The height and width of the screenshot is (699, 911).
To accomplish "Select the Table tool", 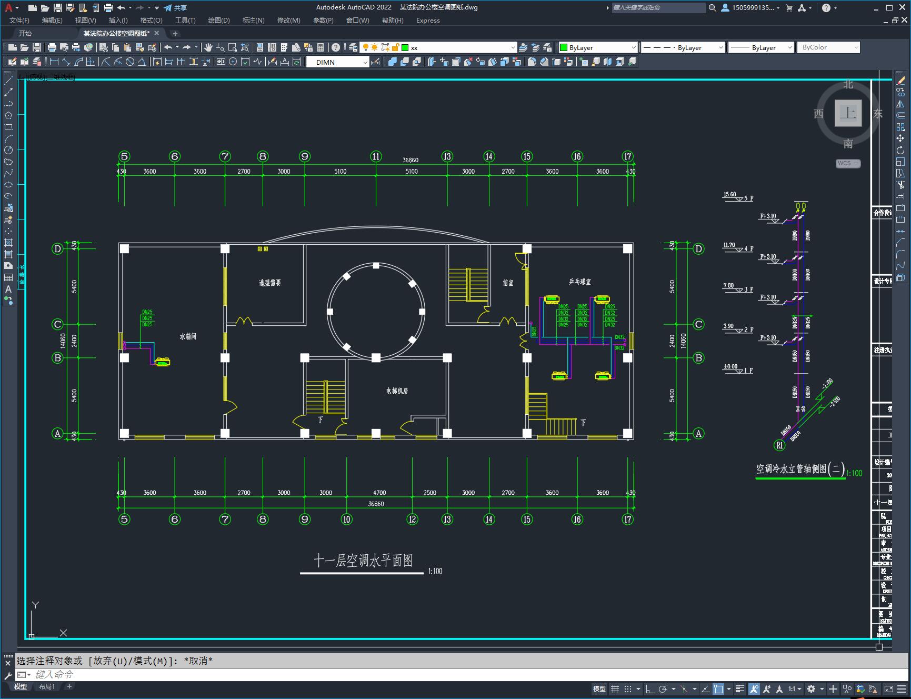I will (8, 277).
